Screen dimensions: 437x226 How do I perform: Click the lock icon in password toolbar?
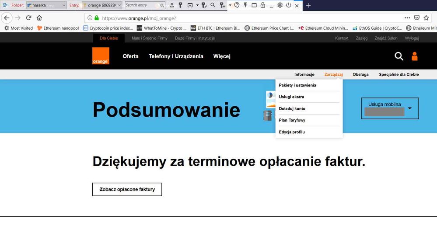[x=262, y=5]
